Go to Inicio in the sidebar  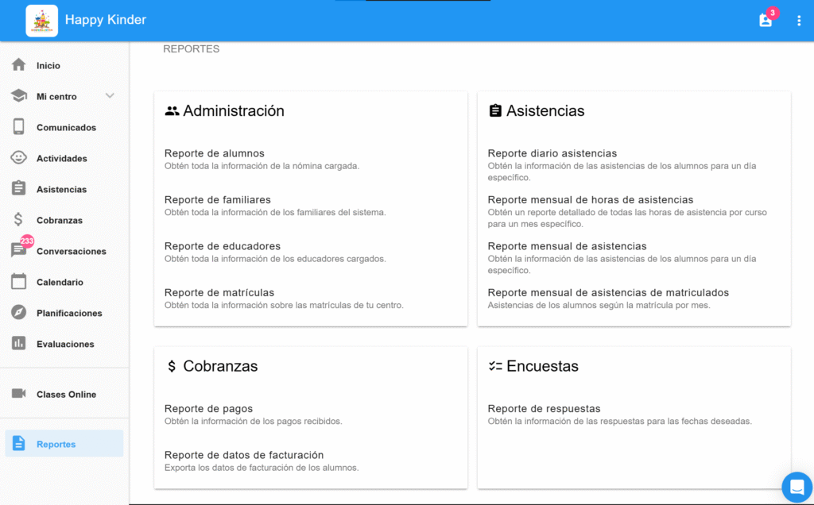coord(48,66)
